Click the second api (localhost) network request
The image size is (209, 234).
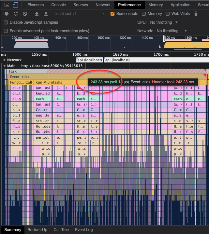(157, 60)
